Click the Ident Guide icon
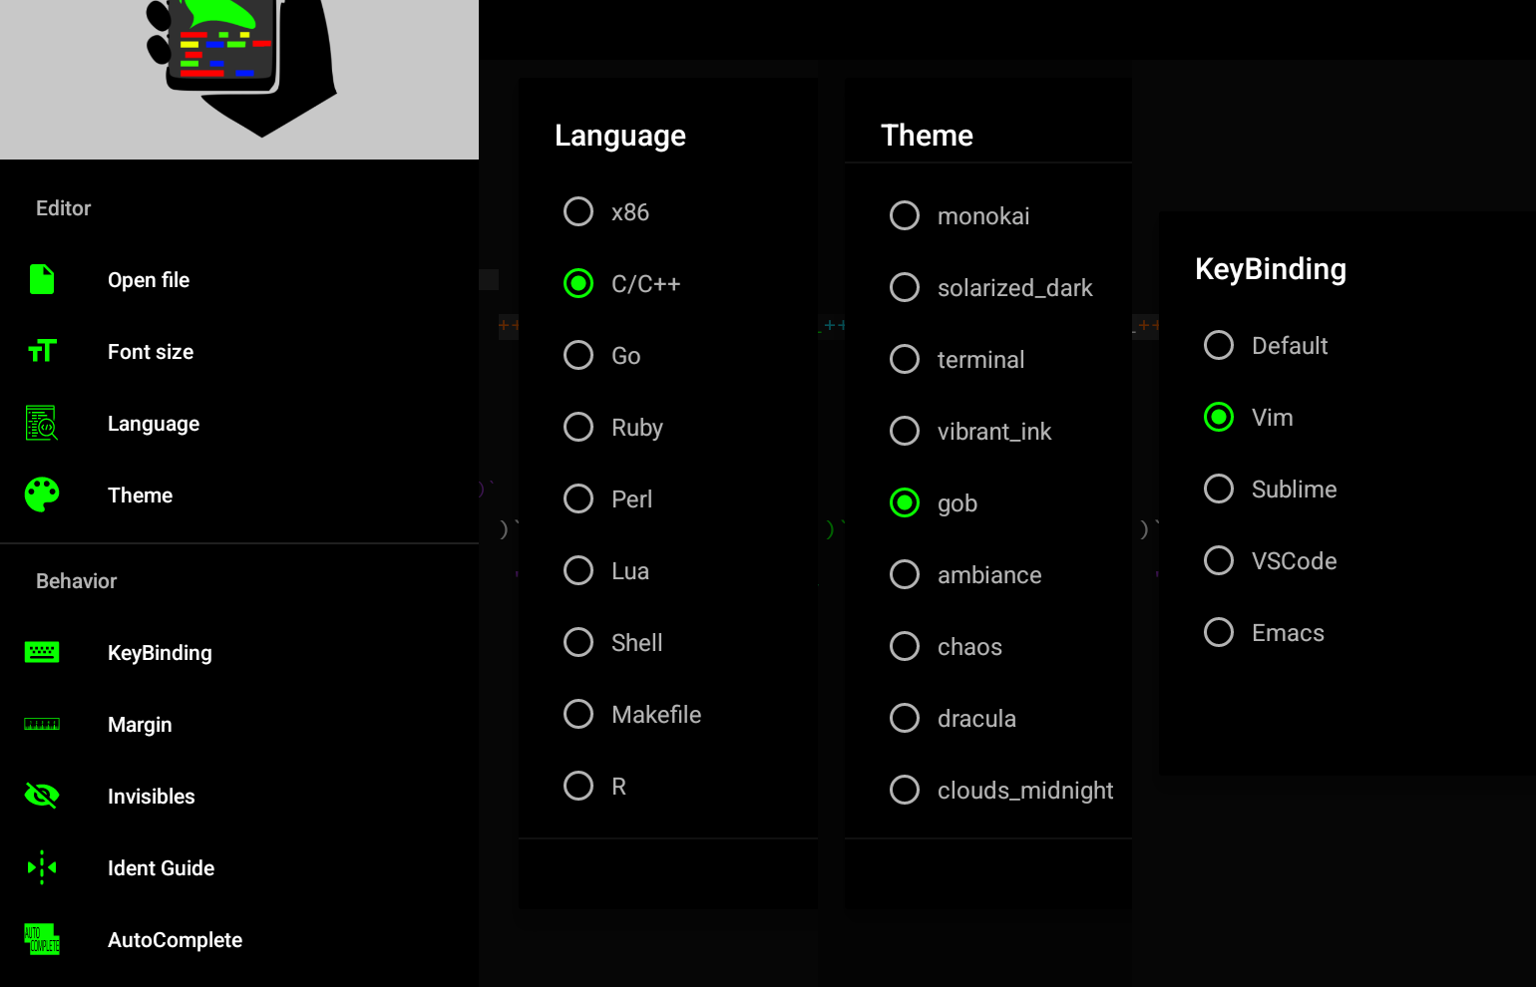This screenshot has width=1536, height=987. point(41,867)
